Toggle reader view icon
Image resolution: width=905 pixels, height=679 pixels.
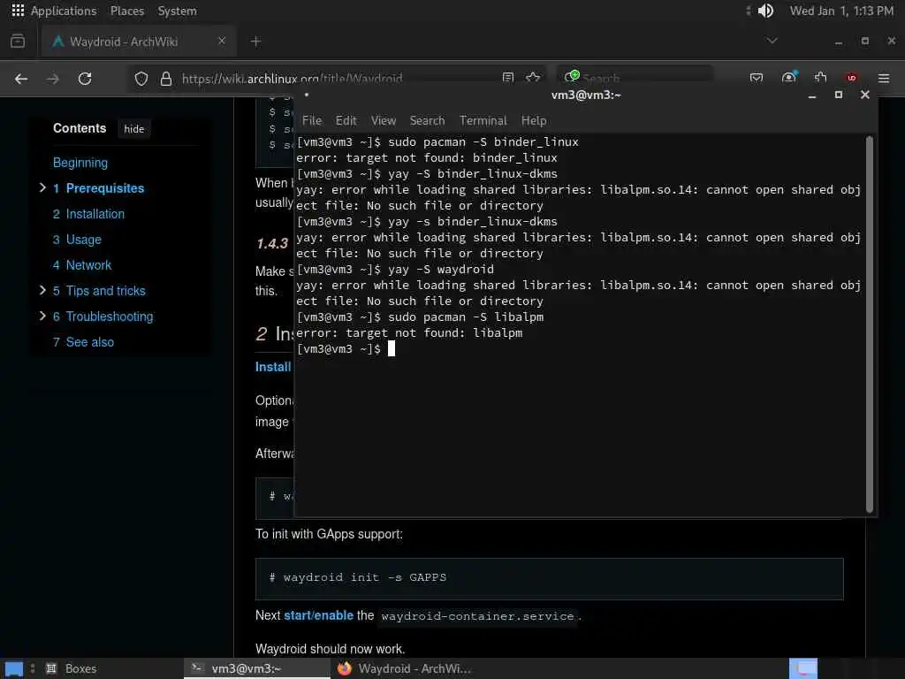click(x=508, y=78)
